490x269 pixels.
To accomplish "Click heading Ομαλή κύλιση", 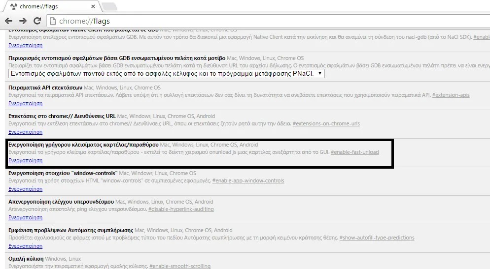I will (26, 259).
